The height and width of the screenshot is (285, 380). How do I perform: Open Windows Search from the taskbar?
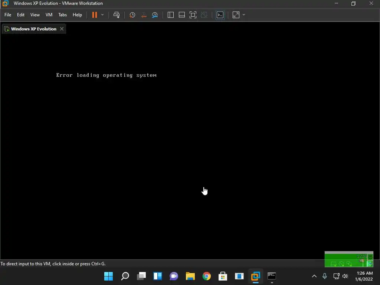coord(125,276)
